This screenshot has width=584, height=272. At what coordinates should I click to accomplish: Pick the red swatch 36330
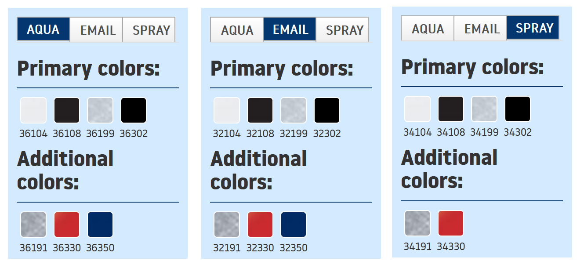click(x=67, y=225)
